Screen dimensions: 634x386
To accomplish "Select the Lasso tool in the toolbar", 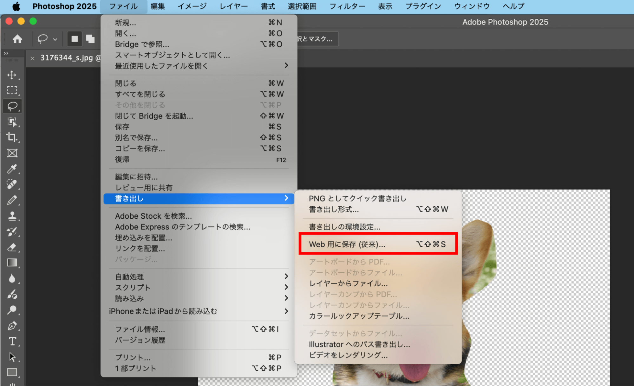I will click(12, 106).
